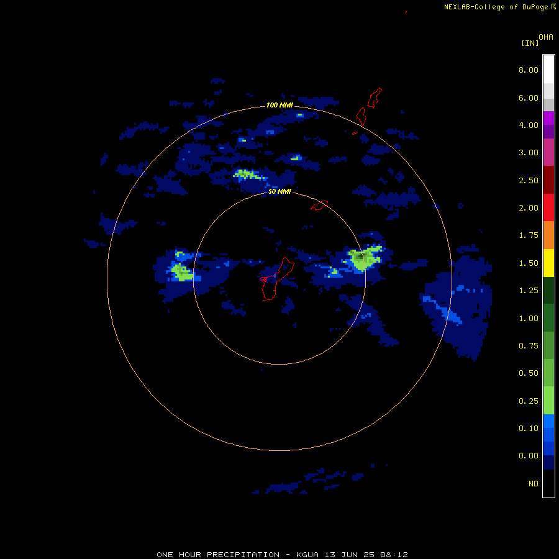Viewport: 559px width, 559px height.
Task: Click the 1.50 legend value
Action: 529,263
